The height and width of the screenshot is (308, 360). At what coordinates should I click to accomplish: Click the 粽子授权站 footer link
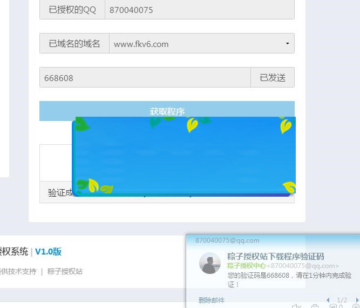point(65,271)
